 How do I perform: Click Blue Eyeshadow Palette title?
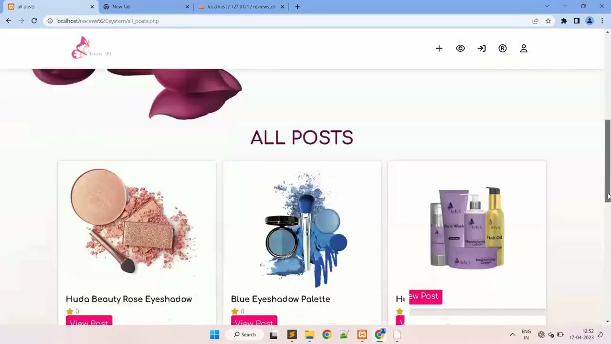[x=281, y=299]
